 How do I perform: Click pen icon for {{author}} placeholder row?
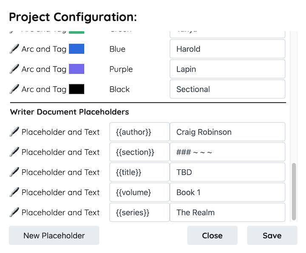[x=14, y=132]
